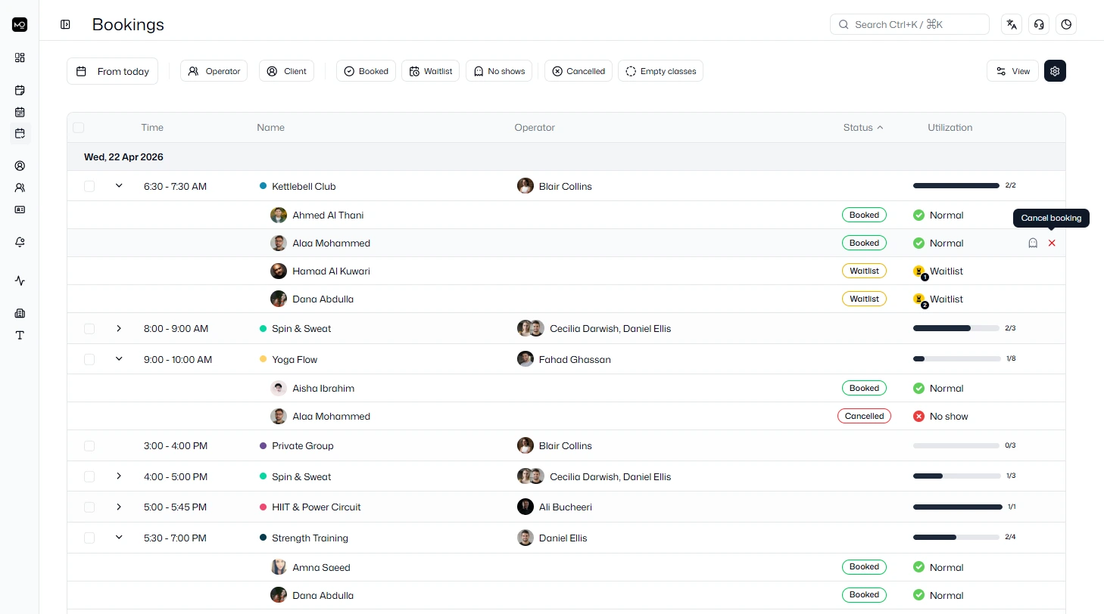
Task: Check the Kettlebell Club row checkbox
Action: pyautogui.click(x=89, y=186)
